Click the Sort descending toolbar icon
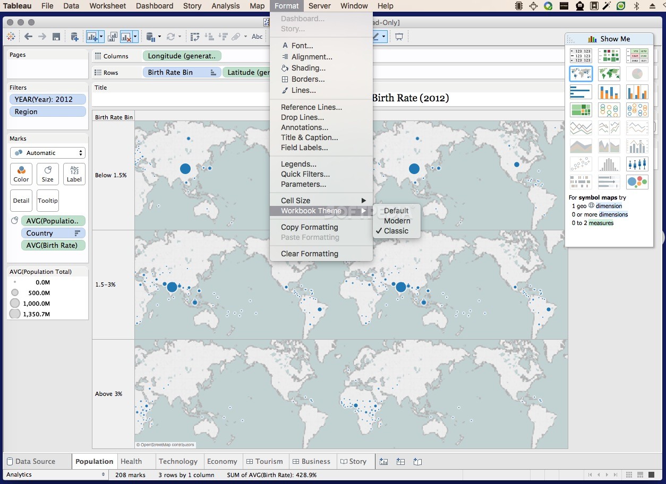This screenshot has height=484, width=666. pyautogui.click(x=223, y=37)
